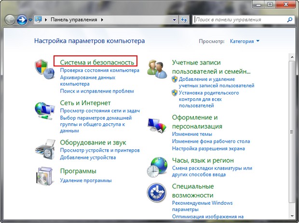Click the Hardware and Sound printer icon
Image resolution: width=299 pixels, height=223 pixels.
(45, 149)
